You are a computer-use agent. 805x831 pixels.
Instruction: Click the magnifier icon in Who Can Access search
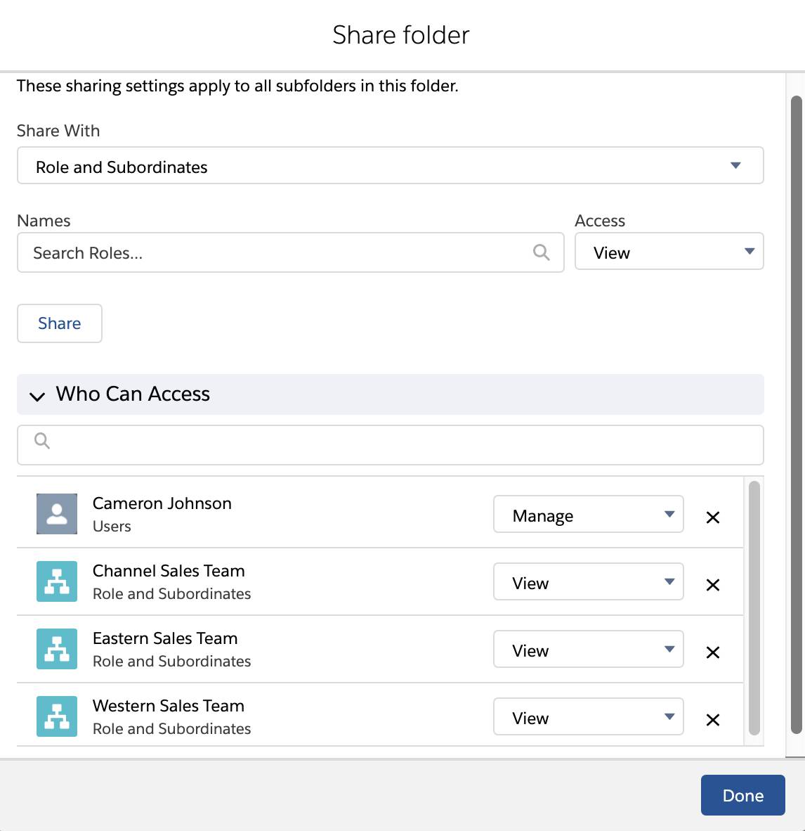pyautogui.click(x=41, y=442)
